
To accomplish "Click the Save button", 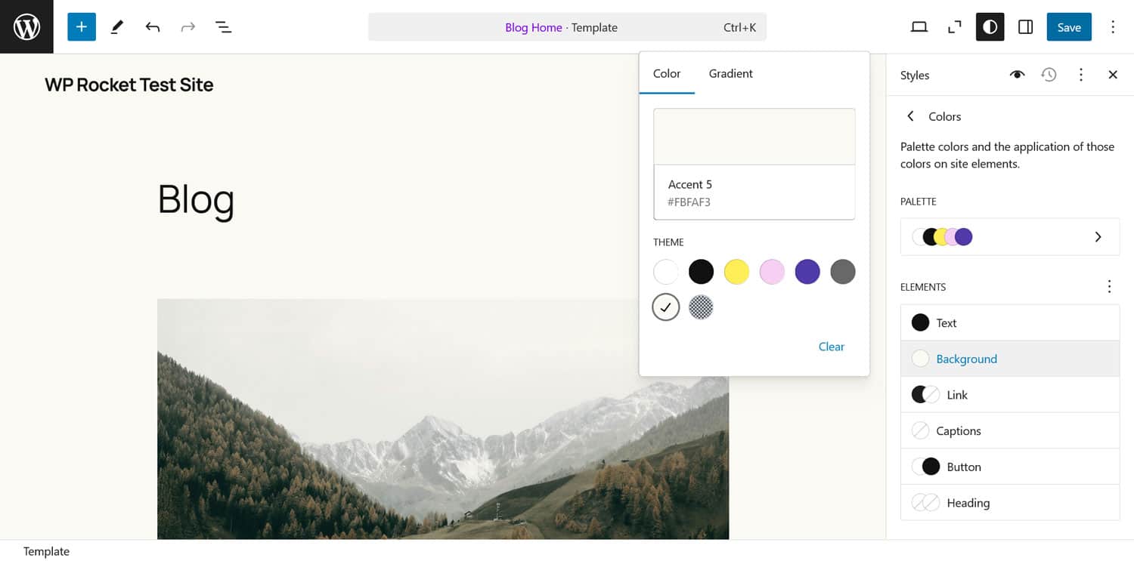I will (1069, 27).
